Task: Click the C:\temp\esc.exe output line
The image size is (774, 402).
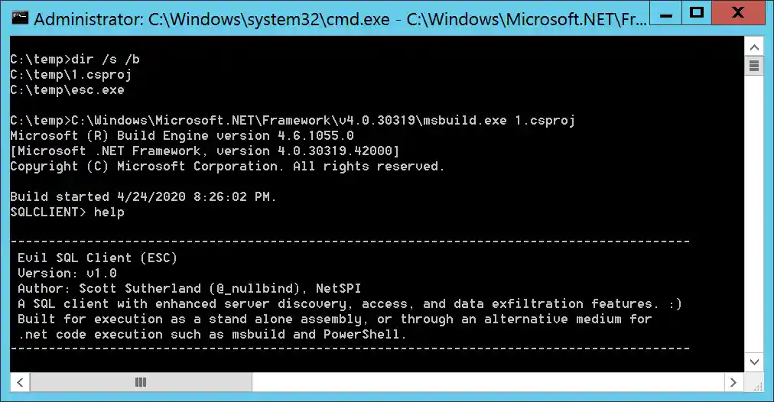Action: [67, 90]
